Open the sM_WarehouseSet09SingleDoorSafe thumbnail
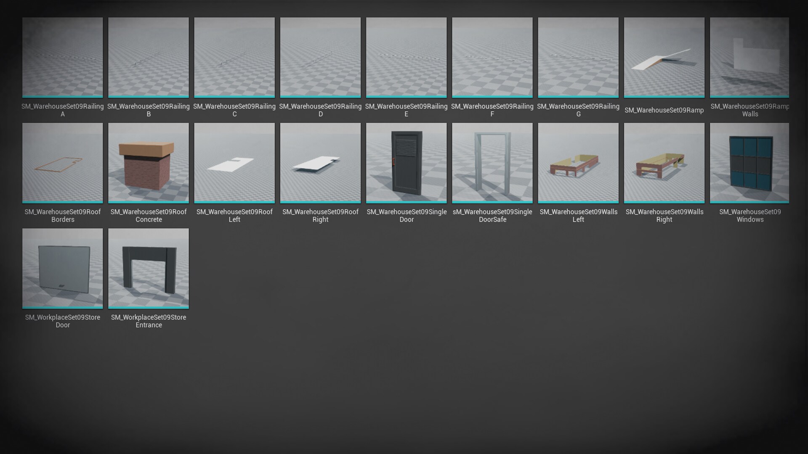Screen dimensions: 808x454 [x=492, y=163]
